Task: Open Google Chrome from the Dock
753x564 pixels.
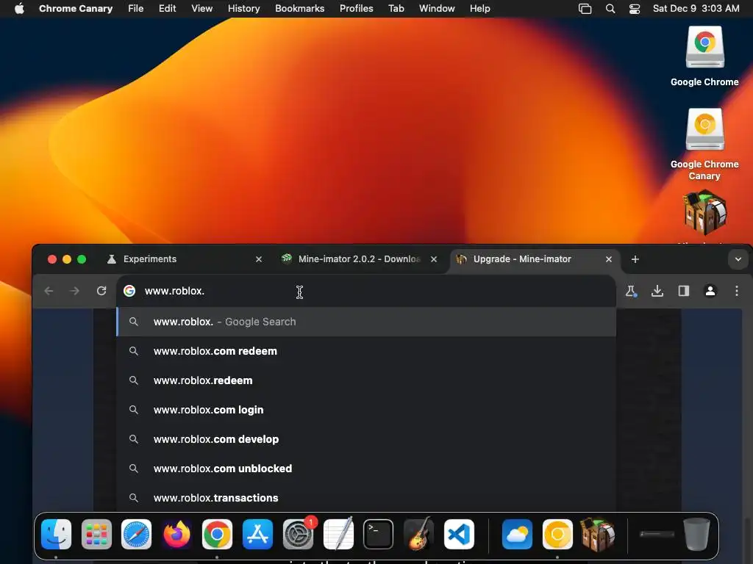Action: (217, 534)
